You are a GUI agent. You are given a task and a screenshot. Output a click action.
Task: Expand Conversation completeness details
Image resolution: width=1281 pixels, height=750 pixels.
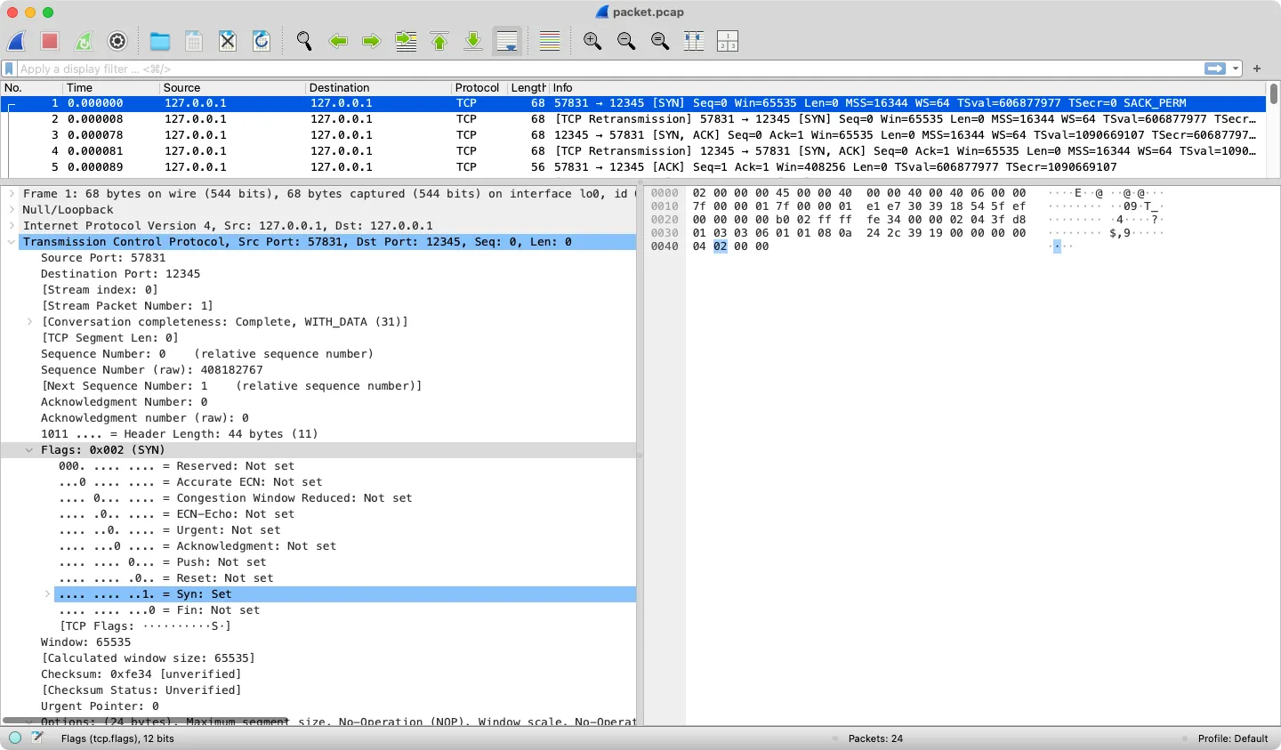coord(29,322)
